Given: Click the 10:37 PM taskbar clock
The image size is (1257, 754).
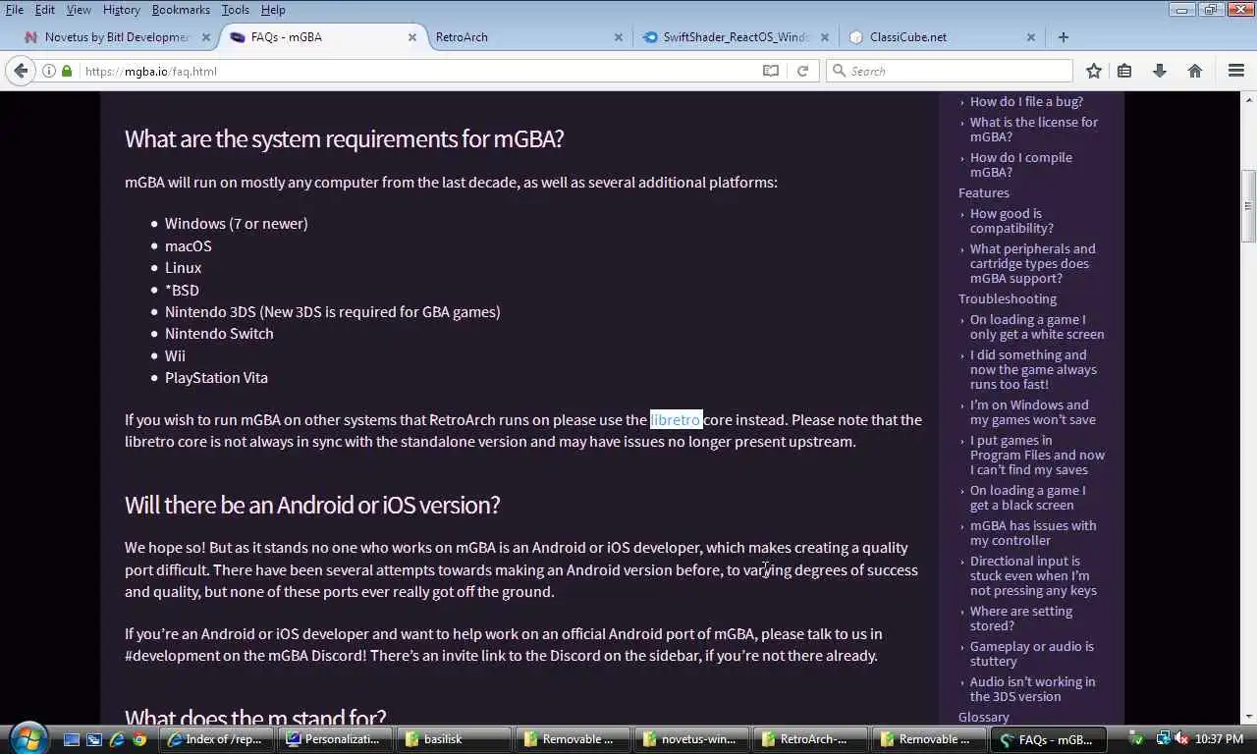Looking at the screenshot, I should [x=1220, y=739].
